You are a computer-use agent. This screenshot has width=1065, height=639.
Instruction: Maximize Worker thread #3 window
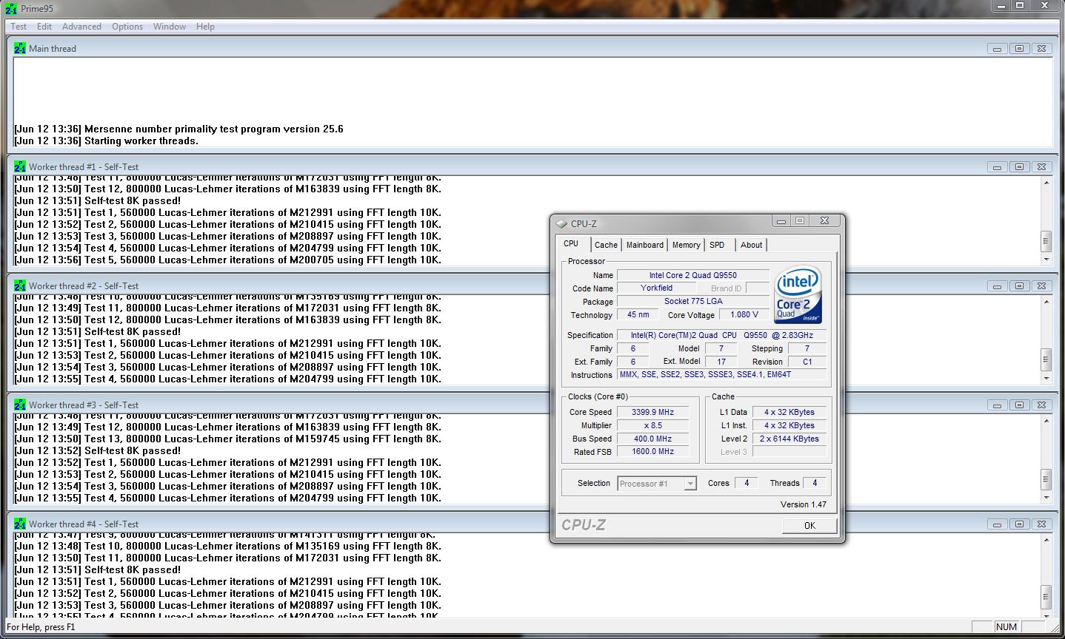[x=1019, y=405]
